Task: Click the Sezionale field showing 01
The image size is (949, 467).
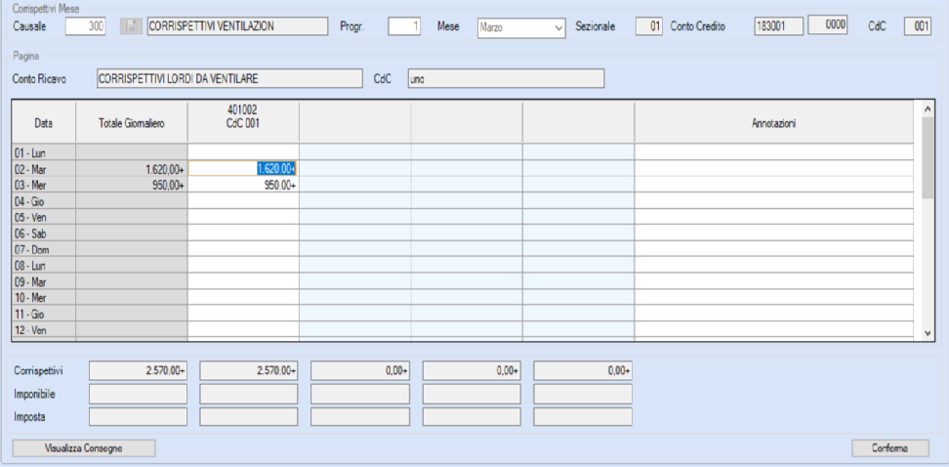Action: coord(650,26)
